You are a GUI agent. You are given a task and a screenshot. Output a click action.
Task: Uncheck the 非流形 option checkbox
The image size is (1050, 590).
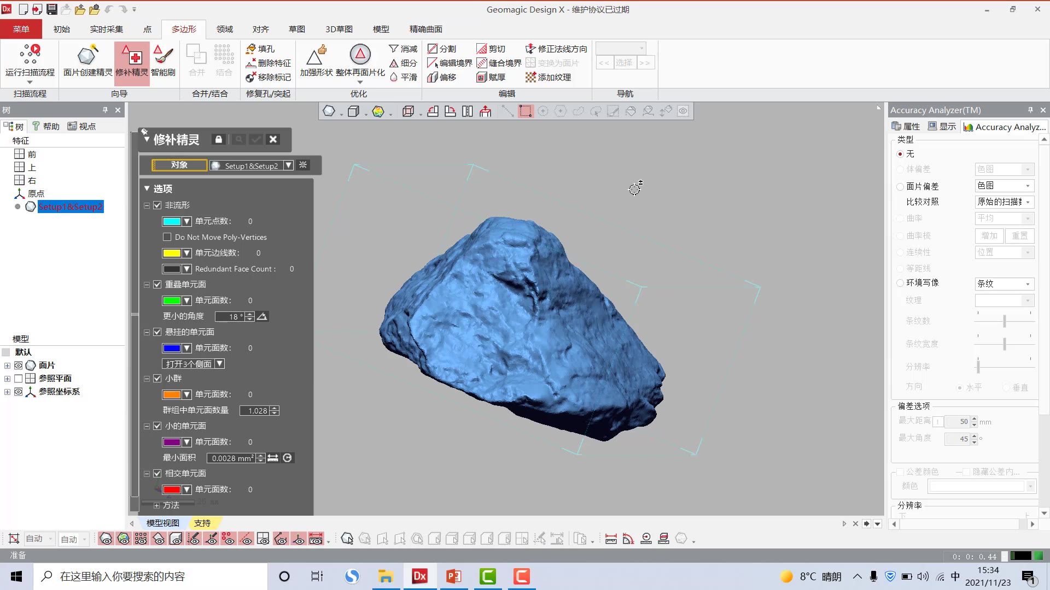157,205
